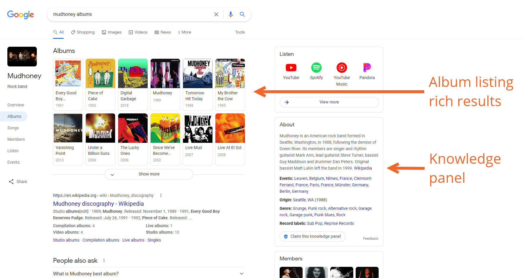
Task: Switch to Shopping tab
Action: [x=83, y=32]
